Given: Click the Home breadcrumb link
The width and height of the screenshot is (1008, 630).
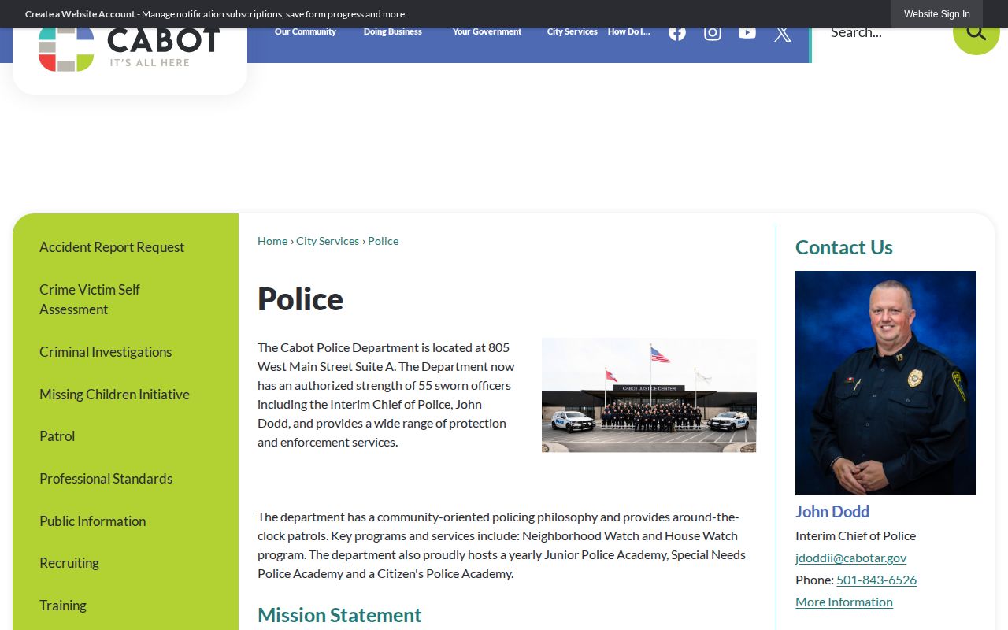Looking at the screenshot, I should pos(272,241).
